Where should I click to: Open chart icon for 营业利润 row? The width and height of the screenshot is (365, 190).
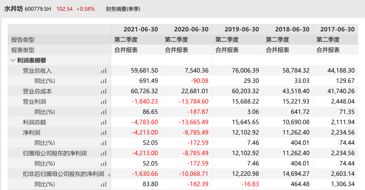point(104,102)
